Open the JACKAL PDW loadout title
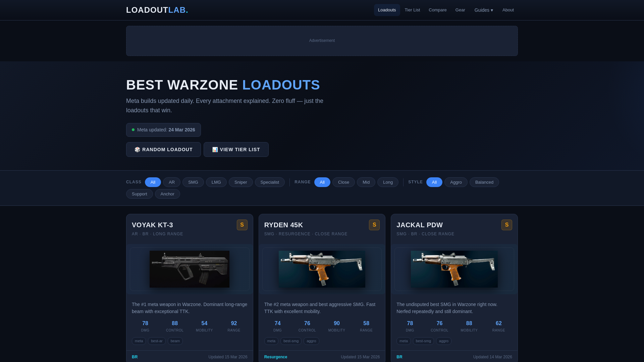 point(420,225)
